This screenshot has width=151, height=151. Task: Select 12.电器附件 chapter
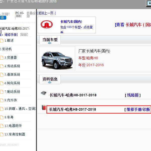(13, 126)
